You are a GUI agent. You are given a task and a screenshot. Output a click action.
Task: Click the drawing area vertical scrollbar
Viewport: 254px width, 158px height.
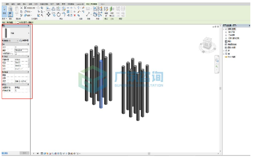pyautogui.click(x=220, y=88)
